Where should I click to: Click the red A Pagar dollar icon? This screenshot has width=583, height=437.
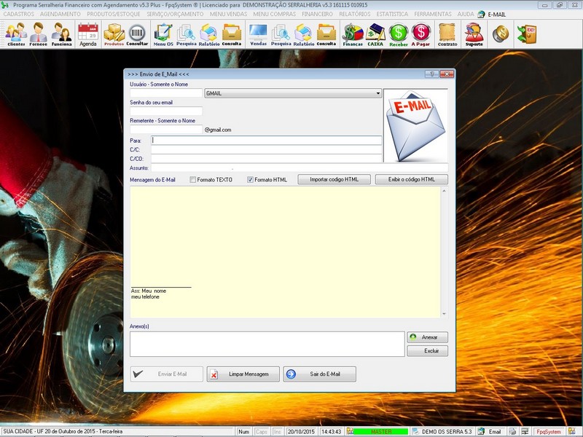pyautogui.click(x=421, y=34)
